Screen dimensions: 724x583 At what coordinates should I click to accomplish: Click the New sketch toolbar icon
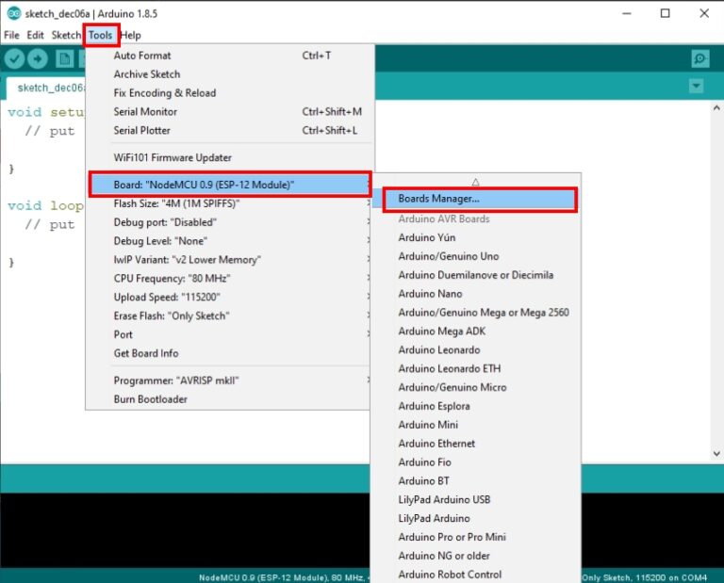(64, 58)
